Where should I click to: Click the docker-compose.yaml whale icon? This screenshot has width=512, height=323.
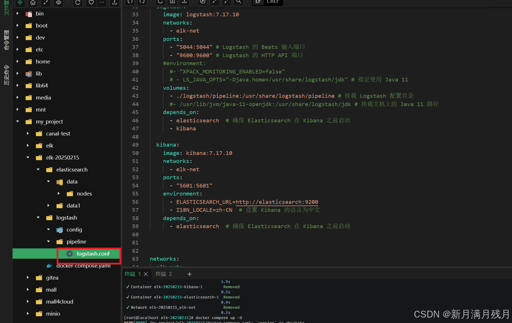[x=49, y=266]
